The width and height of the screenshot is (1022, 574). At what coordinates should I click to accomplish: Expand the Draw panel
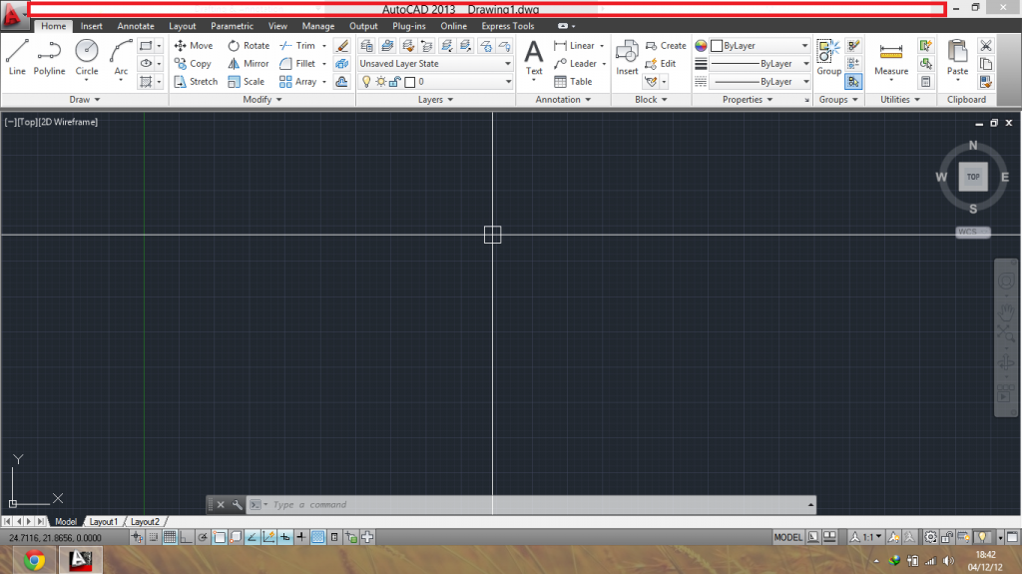[85, 100]
